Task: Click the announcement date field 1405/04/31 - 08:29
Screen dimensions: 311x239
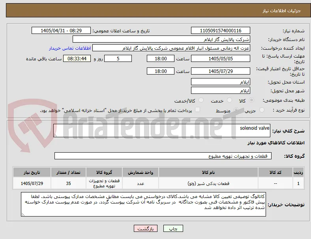Action: [61, 30]
